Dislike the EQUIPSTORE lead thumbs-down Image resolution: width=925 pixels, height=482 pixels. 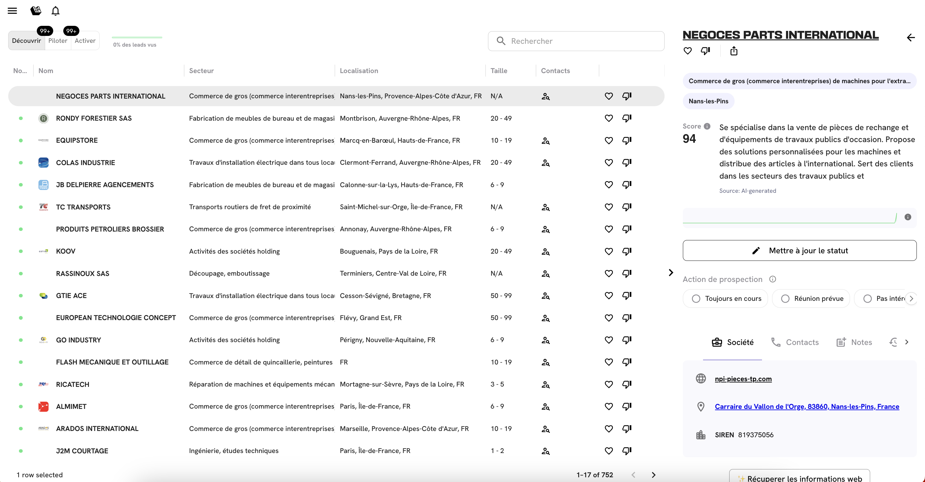[x=627, y=140]
